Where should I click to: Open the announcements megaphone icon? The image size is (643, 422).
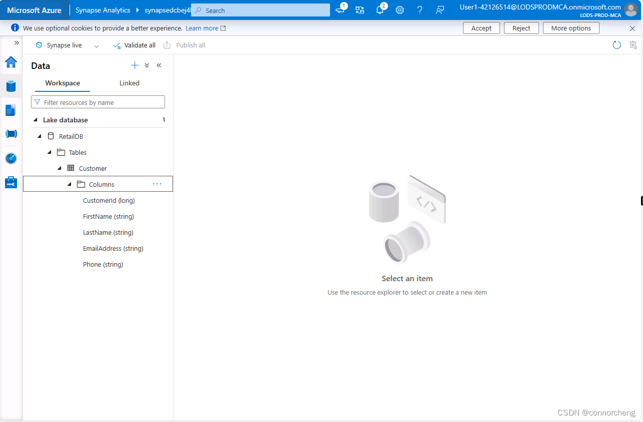click(340, 10)
